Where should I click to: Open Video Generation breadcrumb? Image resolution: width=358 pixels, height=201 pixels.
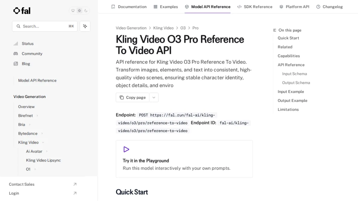131,28
